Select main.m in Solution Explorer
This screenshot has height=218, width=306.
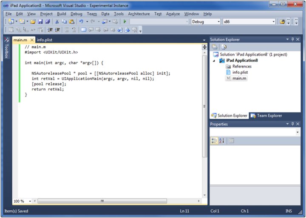point(236,78)
